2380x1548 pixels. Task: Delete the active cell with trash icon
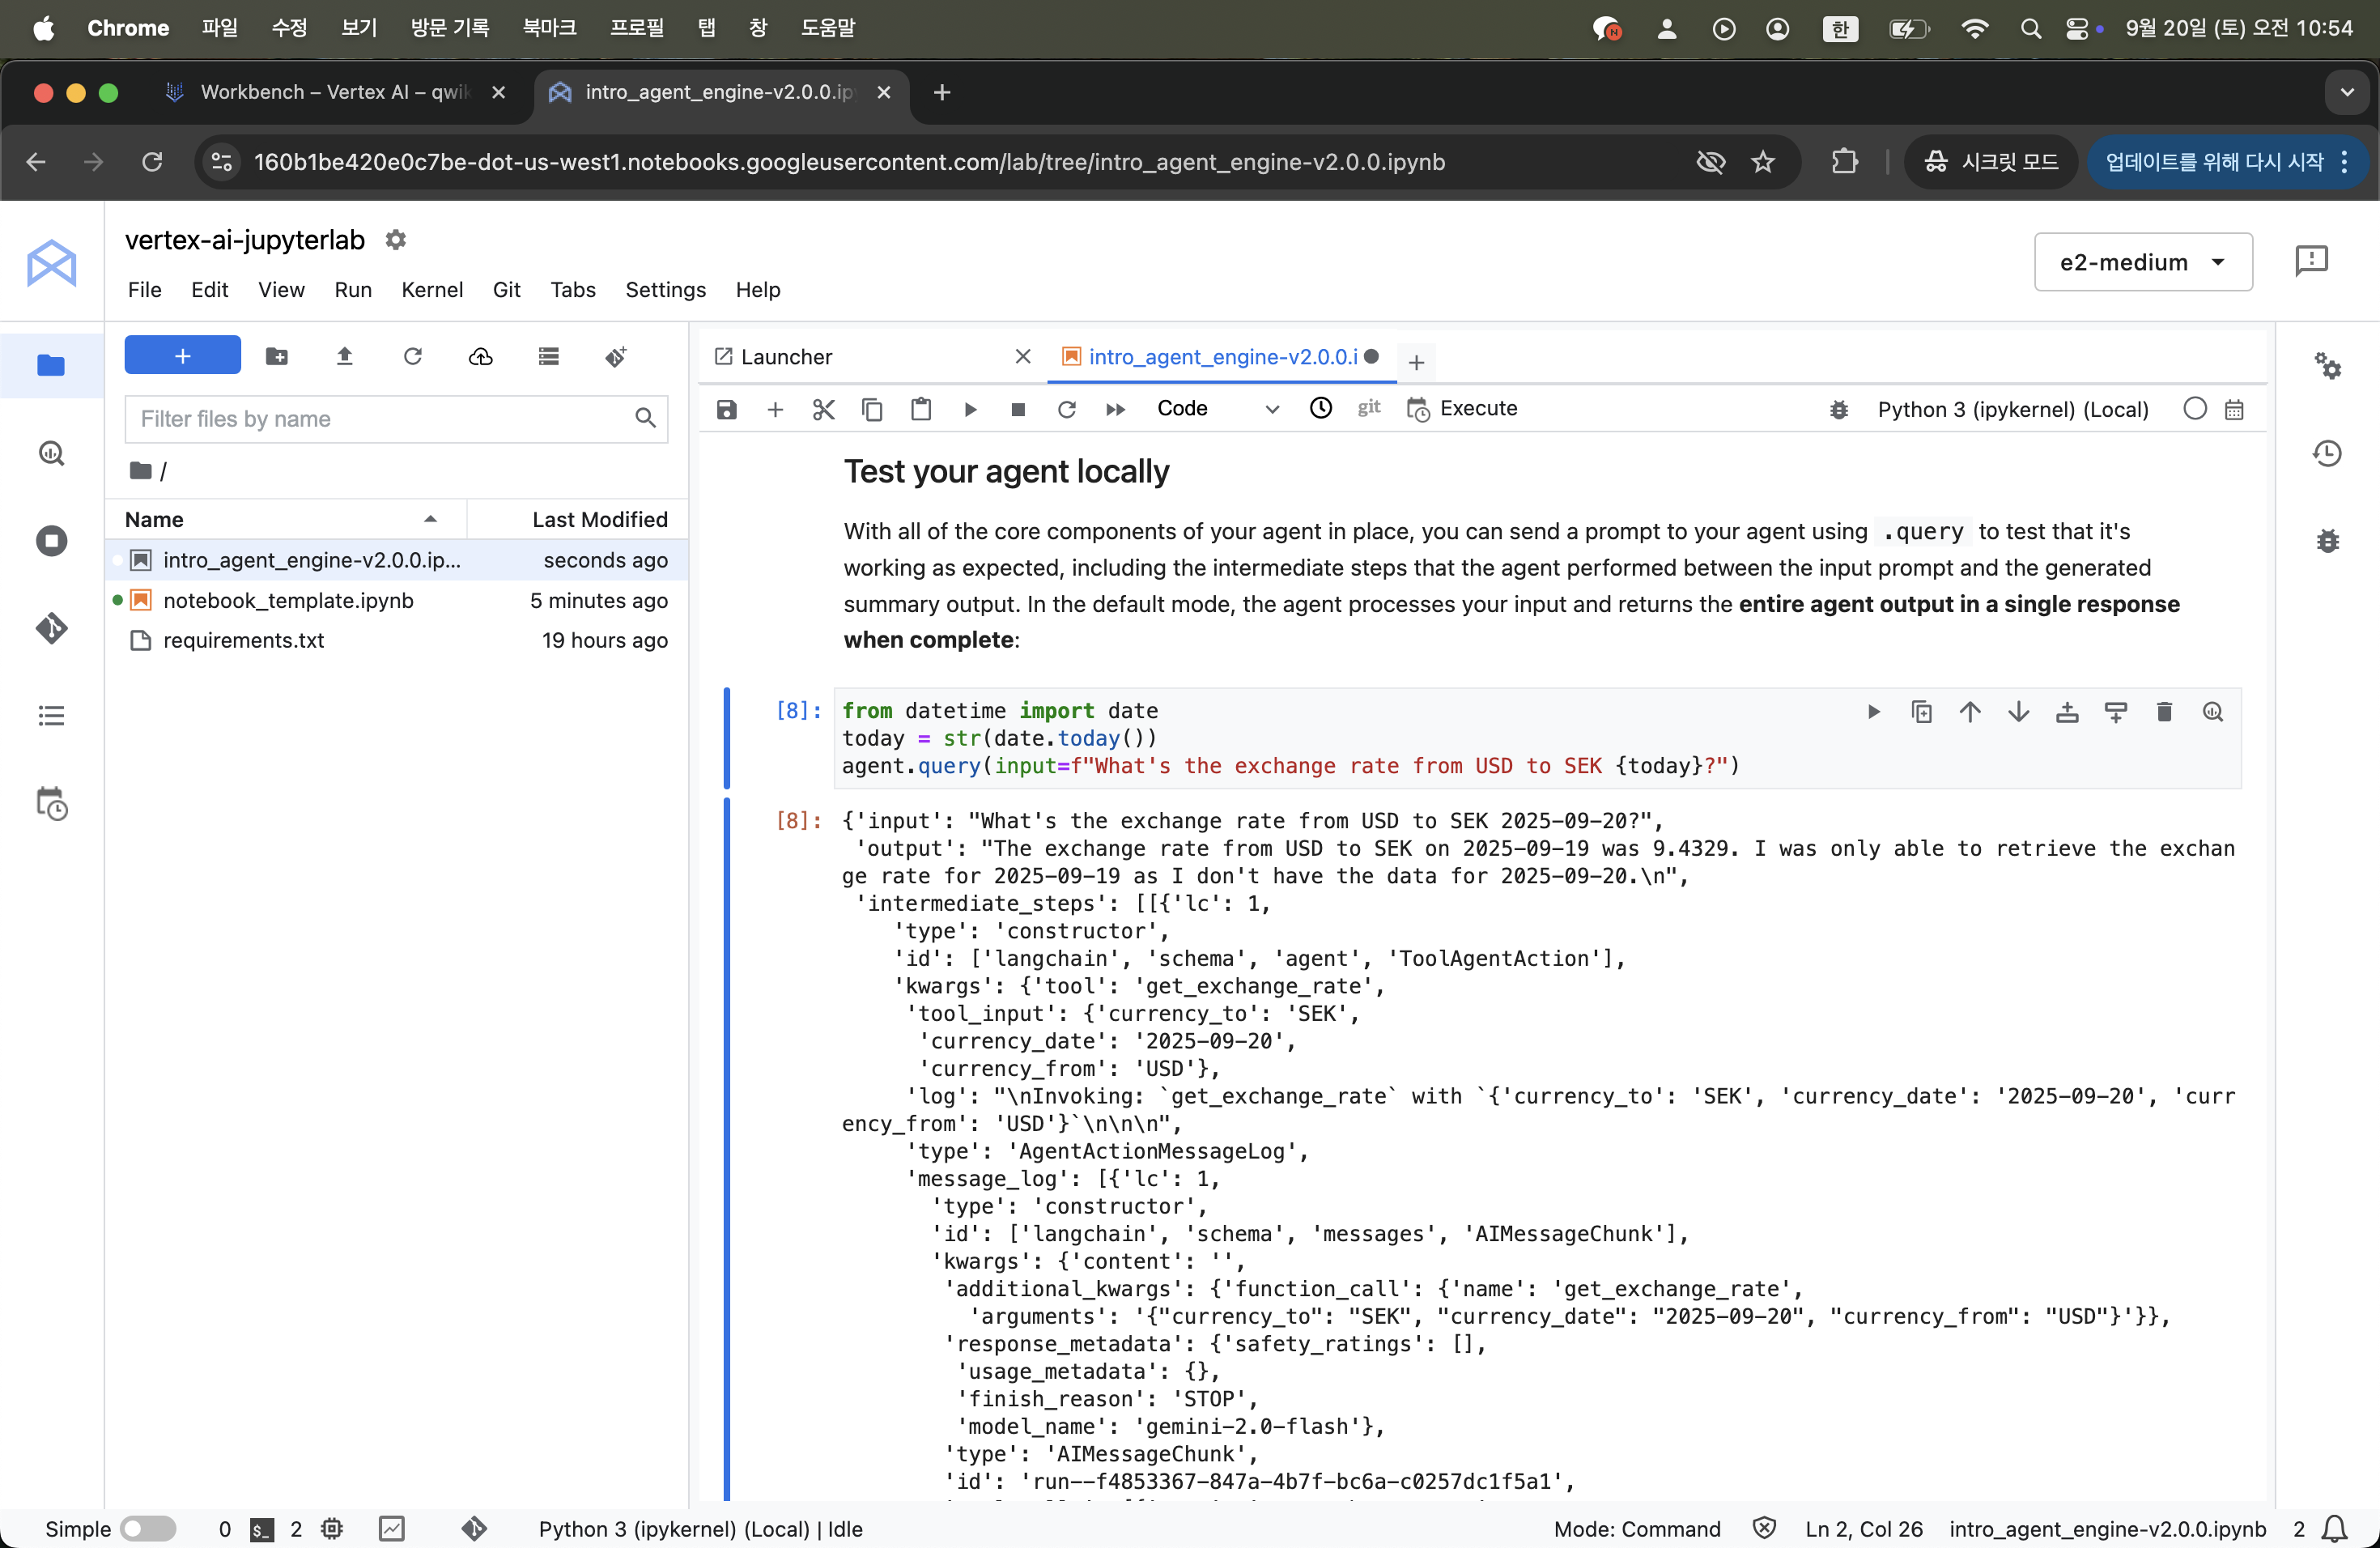click(x=2164, y=712)
